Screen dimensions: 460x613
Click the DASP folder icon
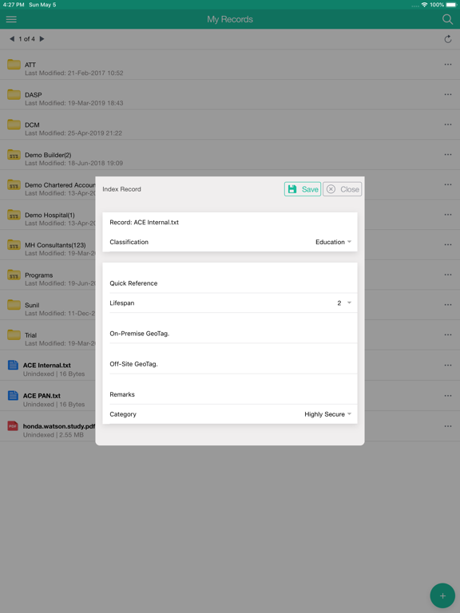point(14,94)
